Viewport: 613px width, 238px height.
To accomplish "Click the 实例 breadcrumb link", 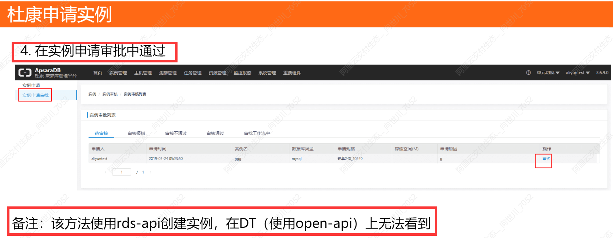I will 92,94.
